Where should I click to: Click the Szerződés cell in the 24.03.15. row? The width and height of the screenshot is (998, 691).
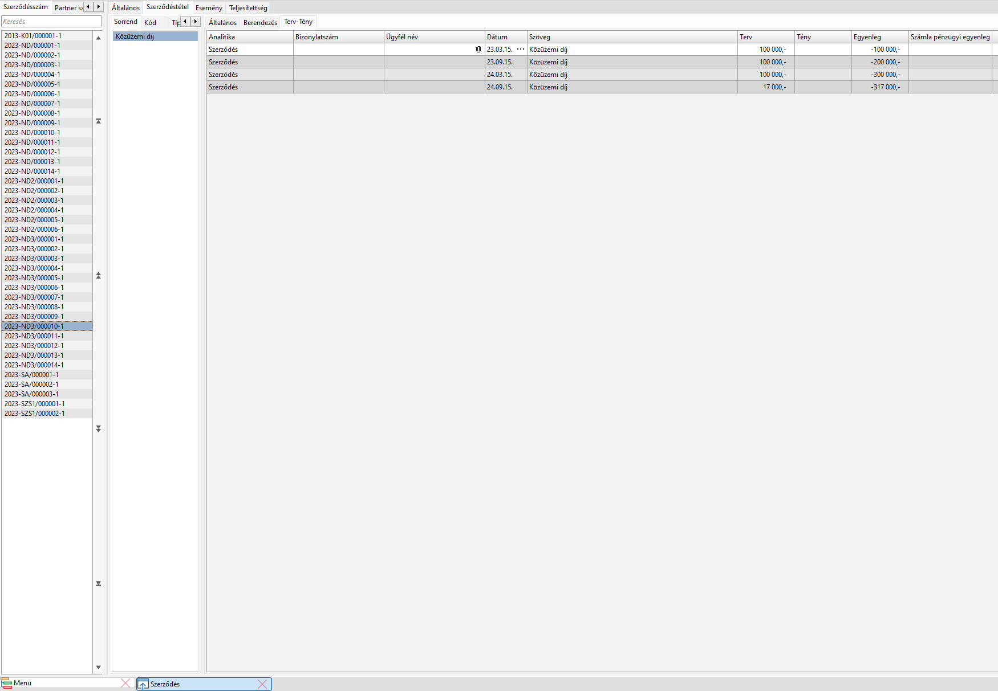point(250,75)
